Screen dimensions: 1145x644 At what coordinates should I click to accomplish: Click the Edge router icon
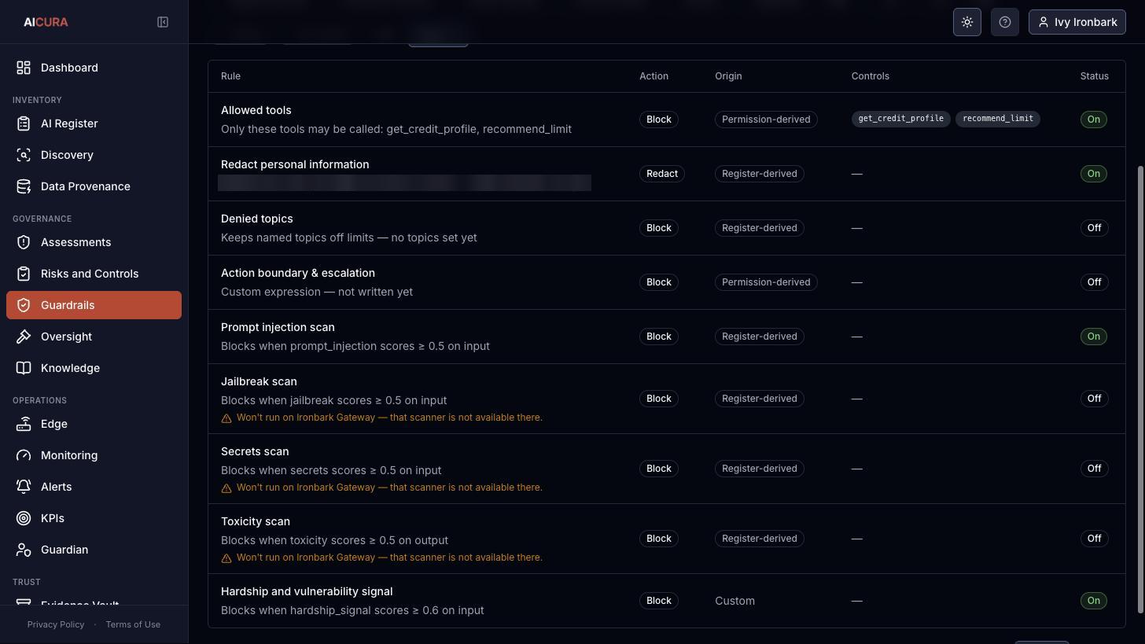24,424
